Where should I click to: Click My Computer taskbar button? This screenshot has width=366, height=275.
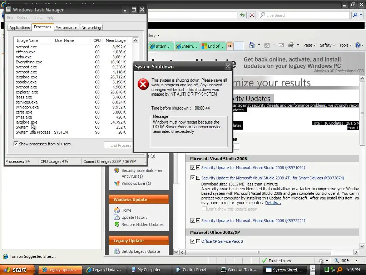(x=149, y=270)
